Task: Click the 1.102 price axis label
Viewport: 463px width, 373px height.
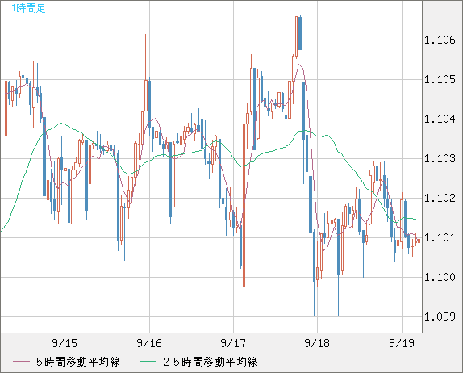Action: [x=440, y=198]
